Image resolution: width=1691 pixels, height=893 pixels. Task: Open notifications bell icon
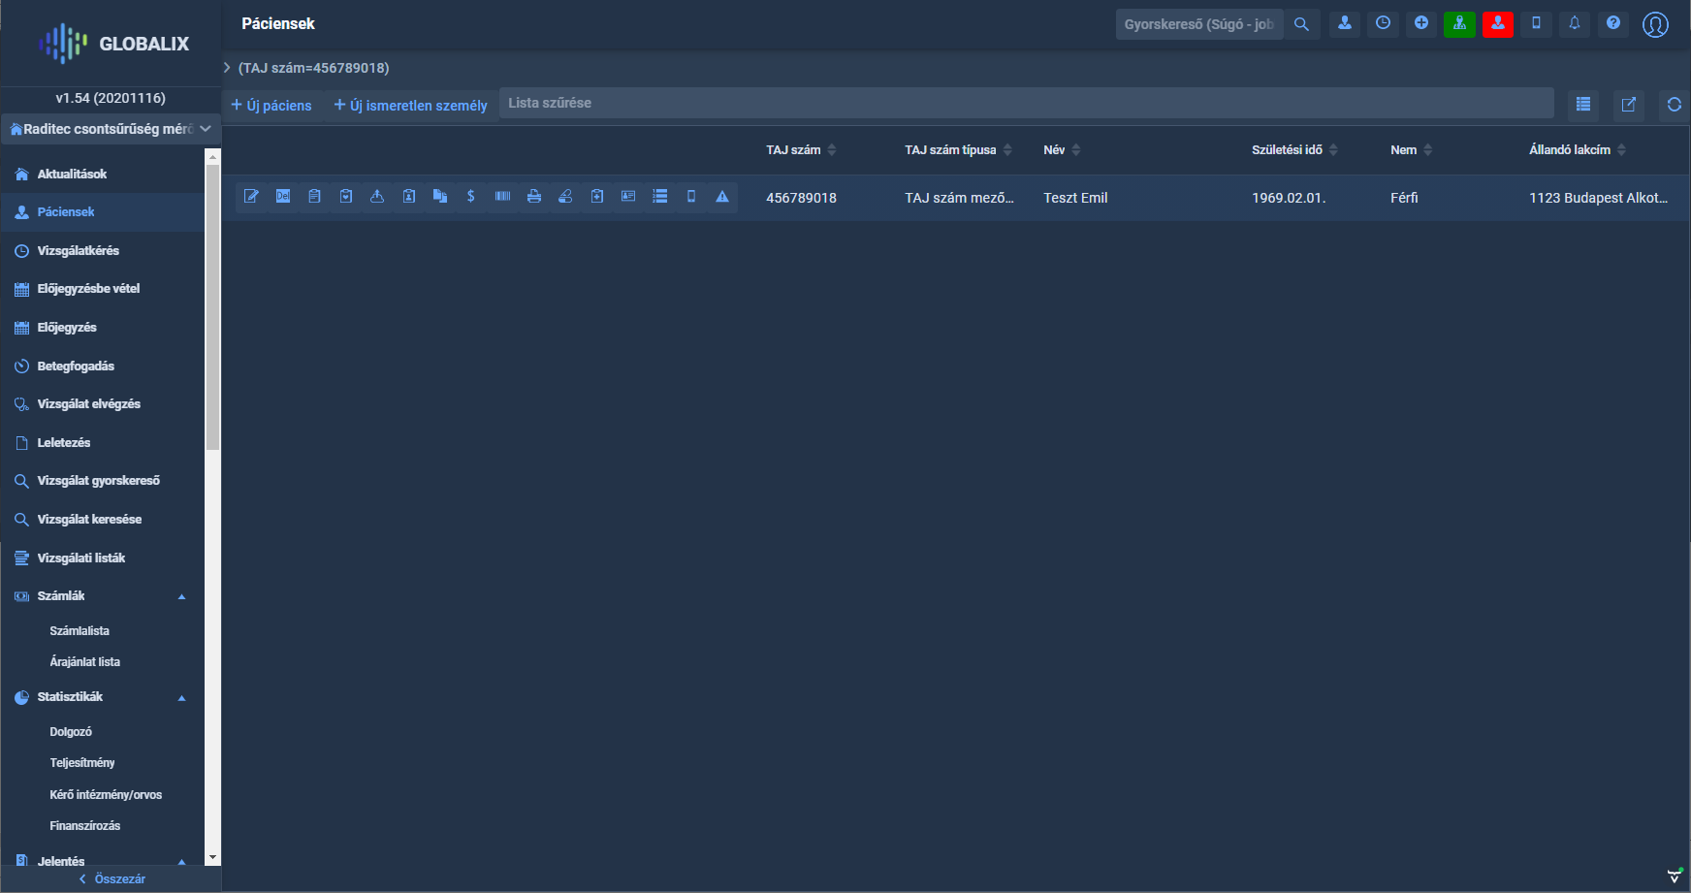(x=1575, y=24)
